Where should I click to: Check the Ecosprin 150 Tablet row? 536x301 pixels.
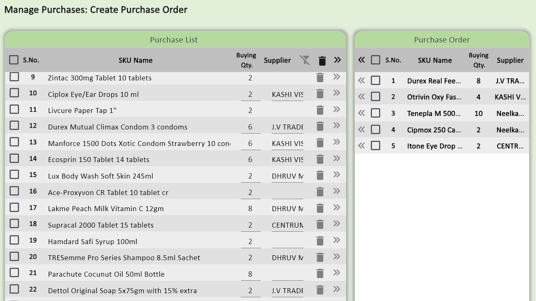click(14, 158)
